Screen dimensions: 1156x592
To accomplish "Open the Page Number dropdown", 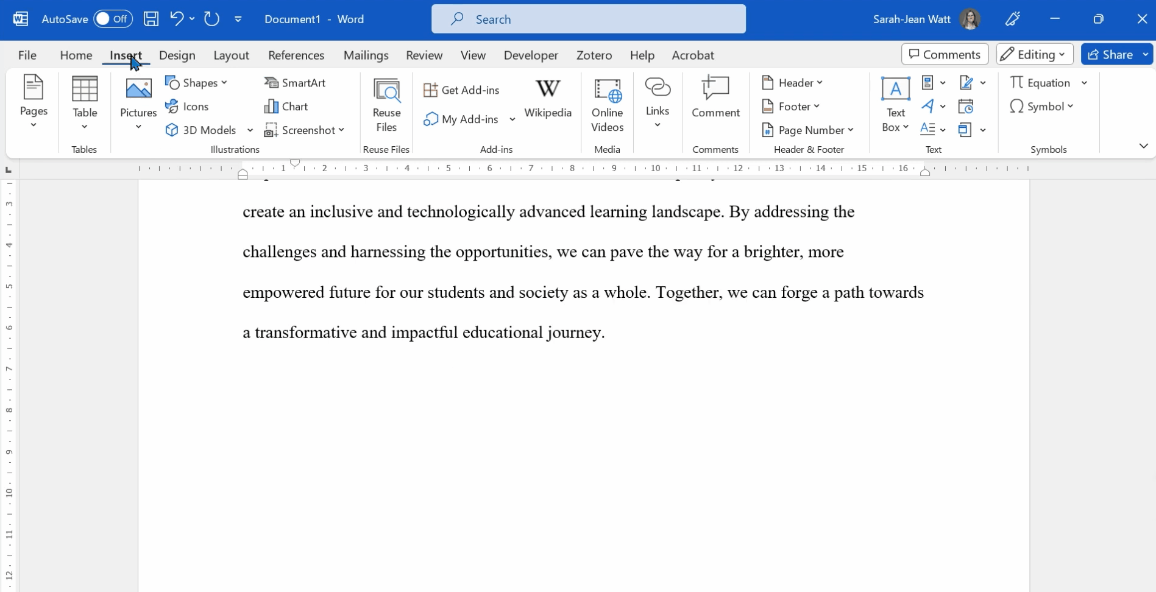I will 808,130.
